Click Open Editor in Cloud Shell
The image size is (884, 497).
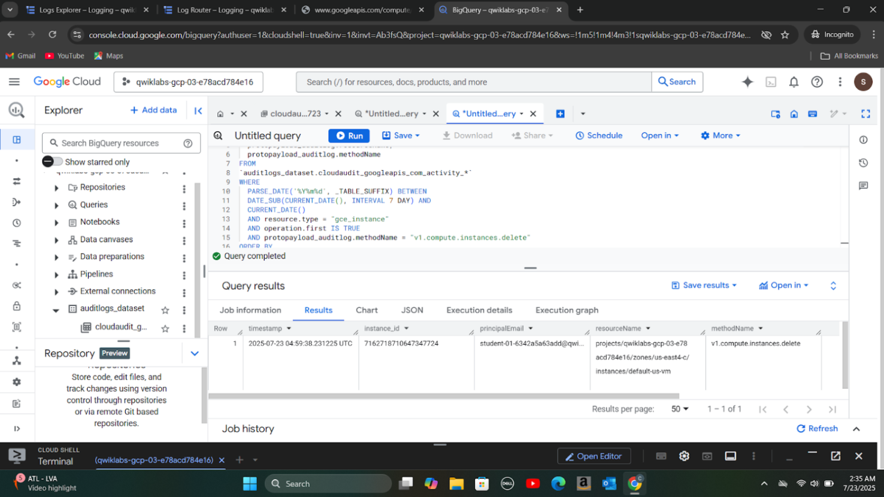click(x=594, y=456)
